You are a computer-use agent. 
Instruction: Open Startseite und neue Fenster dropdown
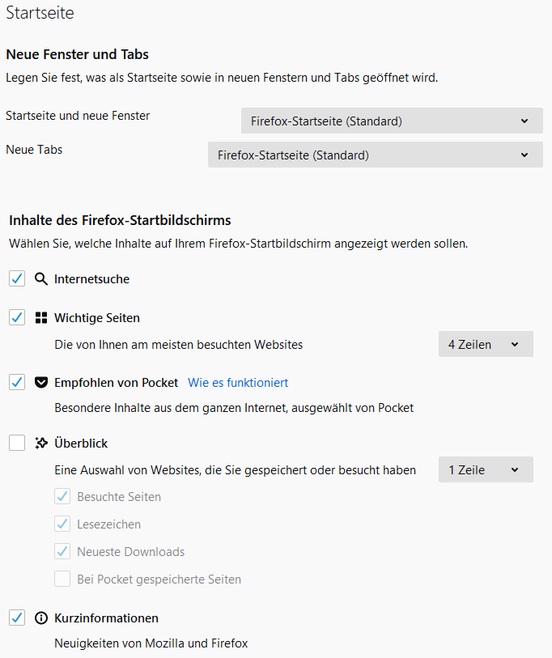[x=392, y=121]
